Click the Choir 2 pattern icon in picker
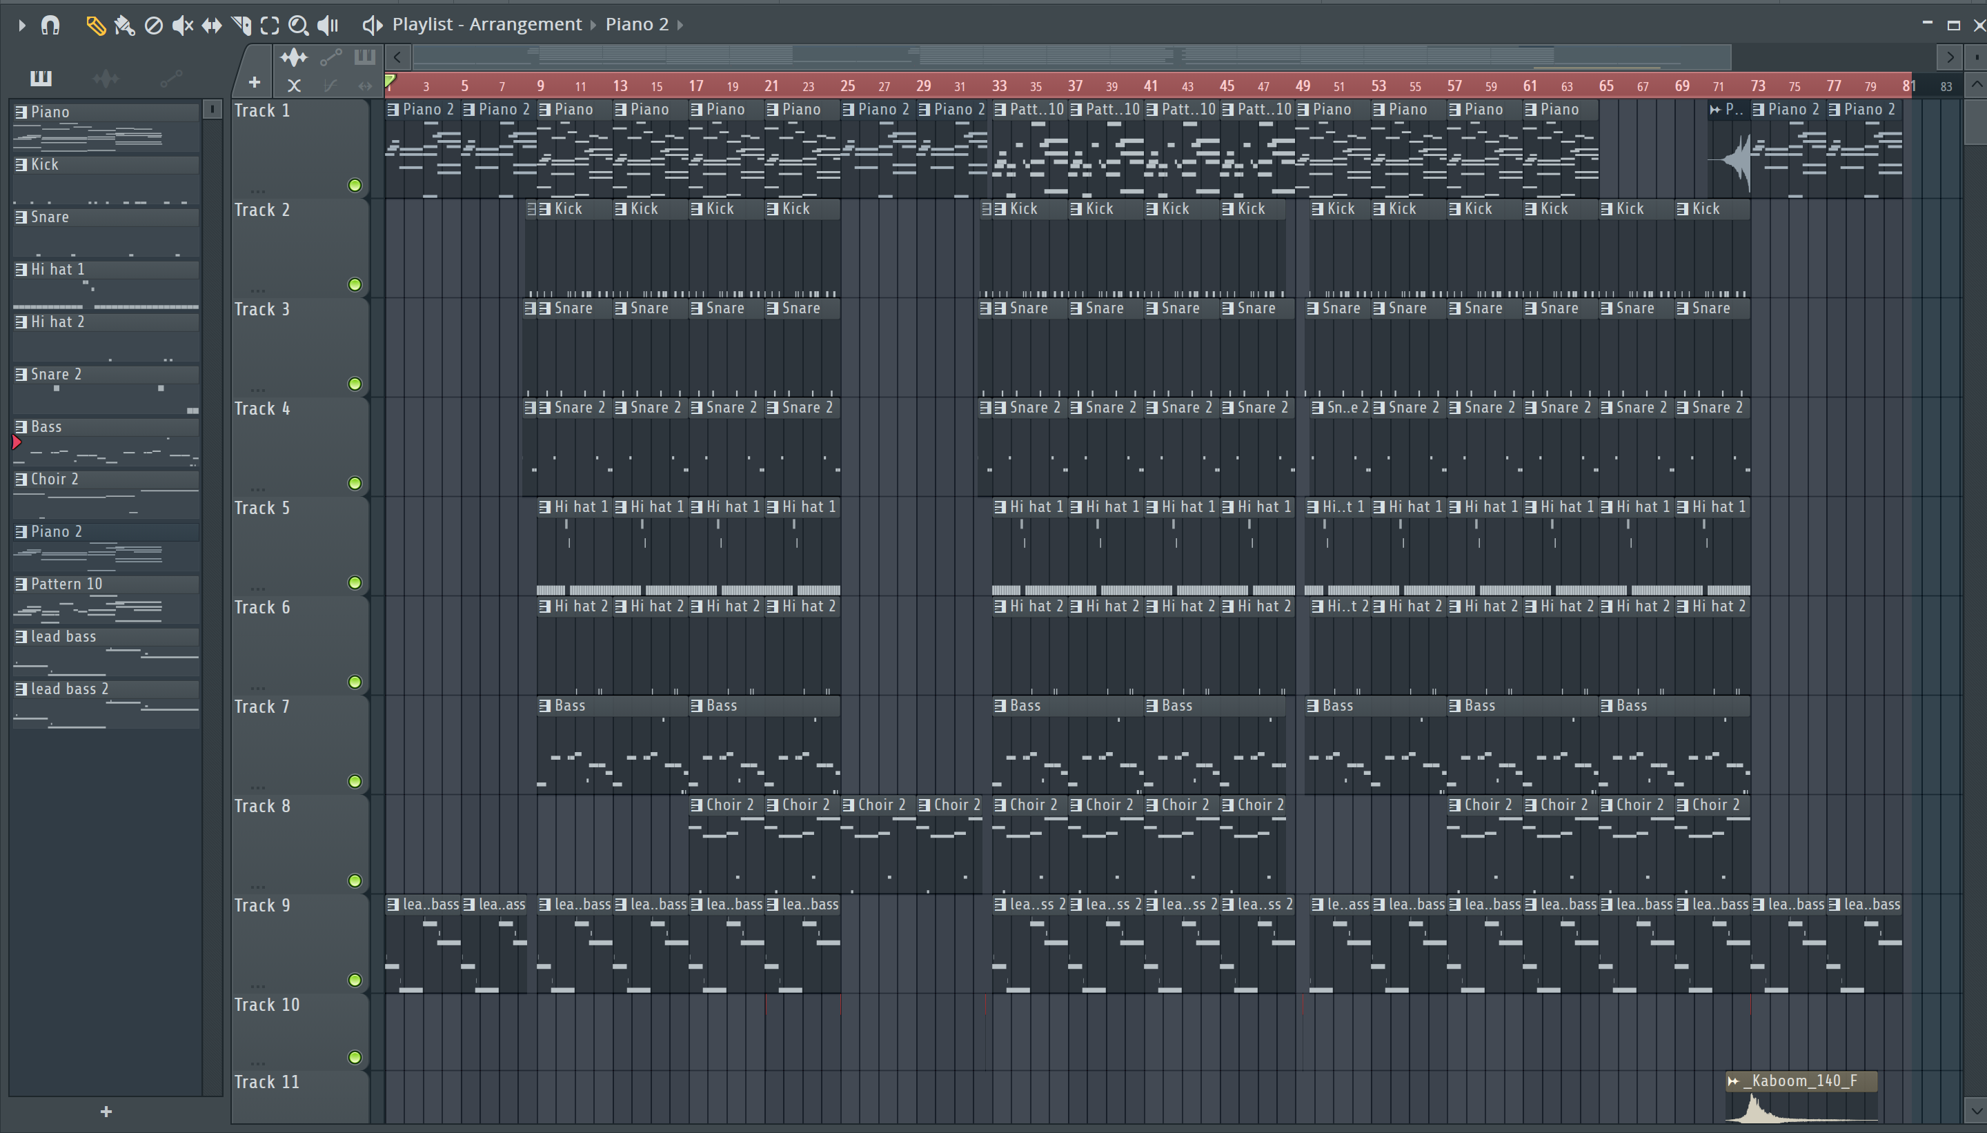 (x=21, y=480)
